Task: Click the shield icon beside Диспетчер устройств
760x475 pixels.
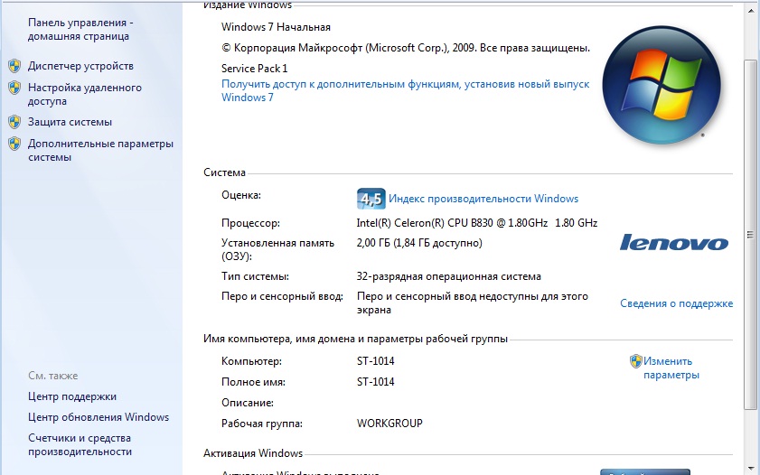Action: coord(14,66)
